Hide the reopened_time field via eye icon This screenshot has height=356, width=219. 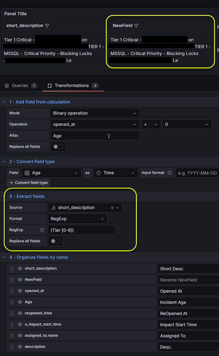click(20, 313)
